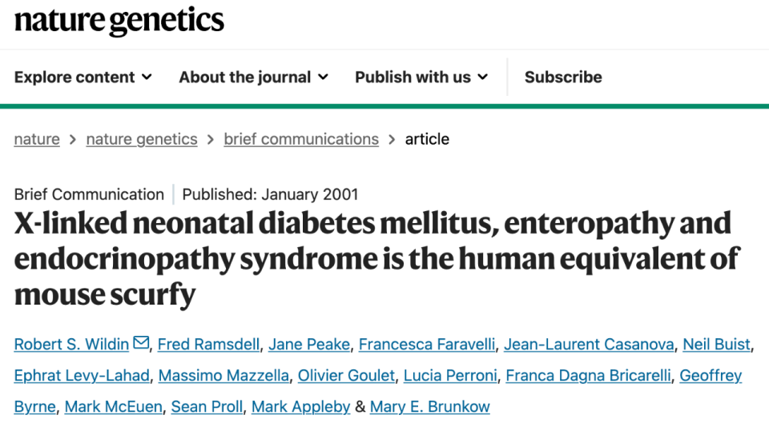Open author Robert S. Wildin's details
Screen dimensions: 769x427
pyautogui.click(x=71, y=345)
